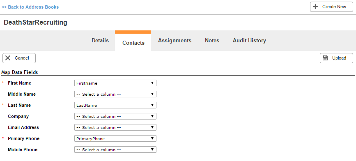Click the Mobile Phone field label
The image size is (356, 161).
tap(23, 149)
